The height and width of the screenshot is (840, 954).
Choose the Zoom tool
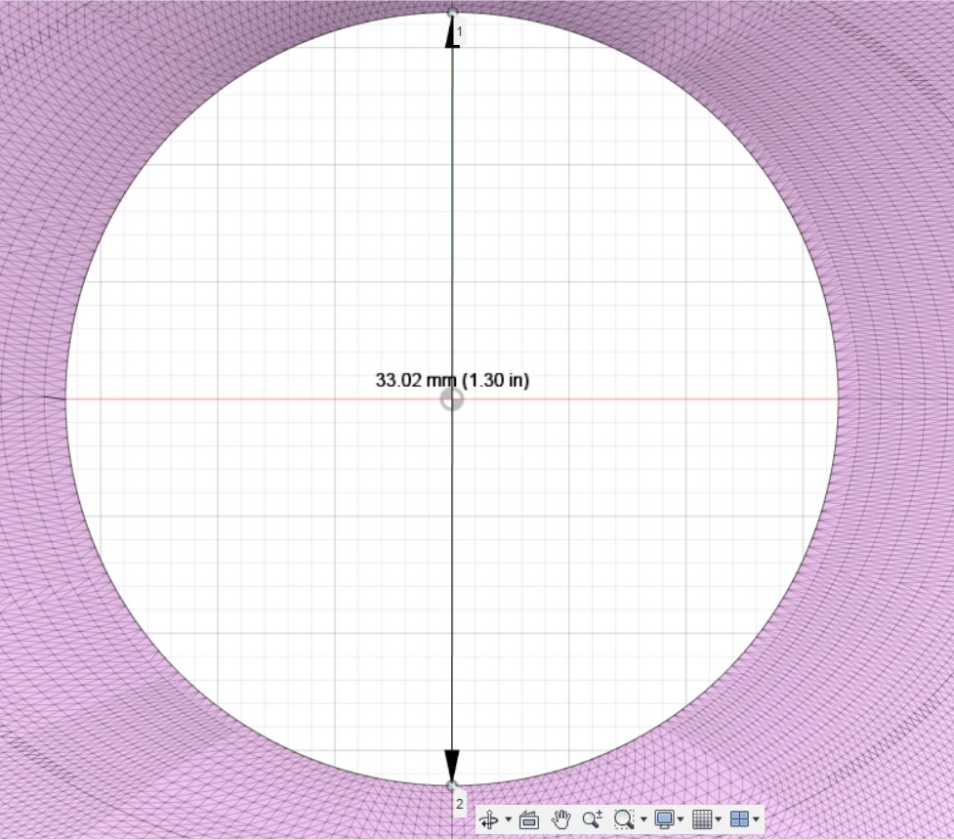592,819
